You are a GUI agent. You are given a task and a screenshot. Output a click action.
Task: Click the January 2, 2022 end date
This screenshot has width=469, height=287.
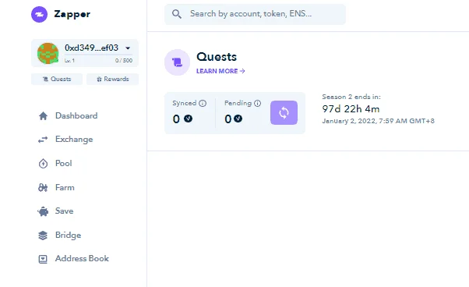378,121
